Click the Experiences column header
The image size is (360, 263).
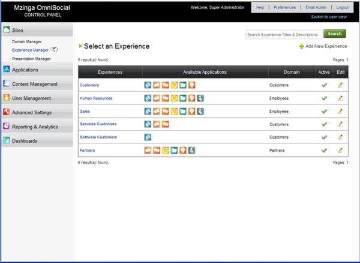tap(110, 72)
